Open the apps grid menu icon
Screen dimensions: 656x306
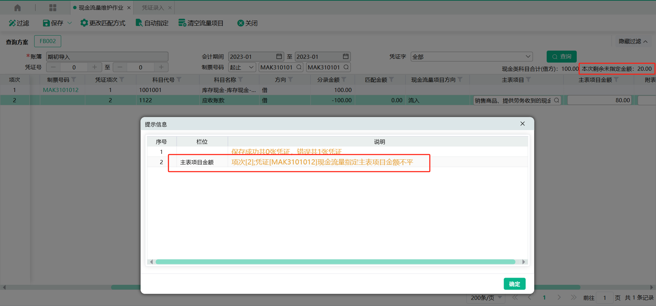click(53, 8)
